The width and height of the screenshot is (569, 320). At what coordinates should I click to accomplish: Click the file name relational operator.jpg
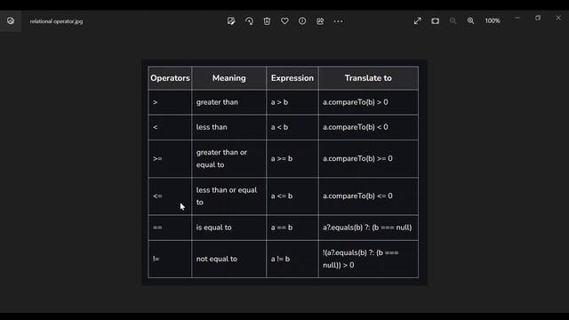(56, 21)
